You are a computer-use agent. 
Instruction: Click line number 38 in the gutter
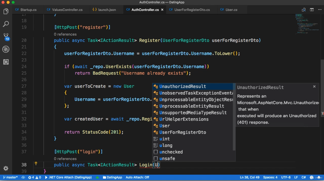[24, 165]
